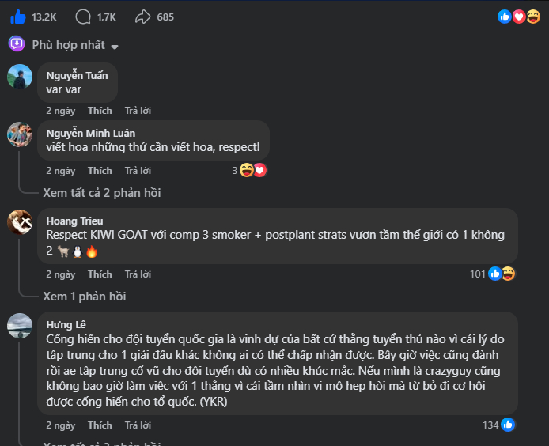549x446 pixels.
Task: Open Hoang Trieu's profile name link
Action: coord(74,221)
